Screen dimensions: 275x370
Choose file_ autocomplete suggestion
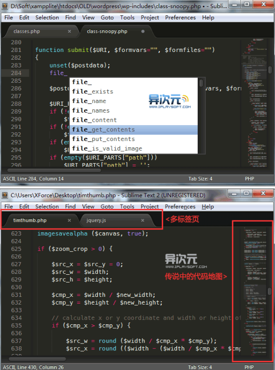click(x=133, y=82)
